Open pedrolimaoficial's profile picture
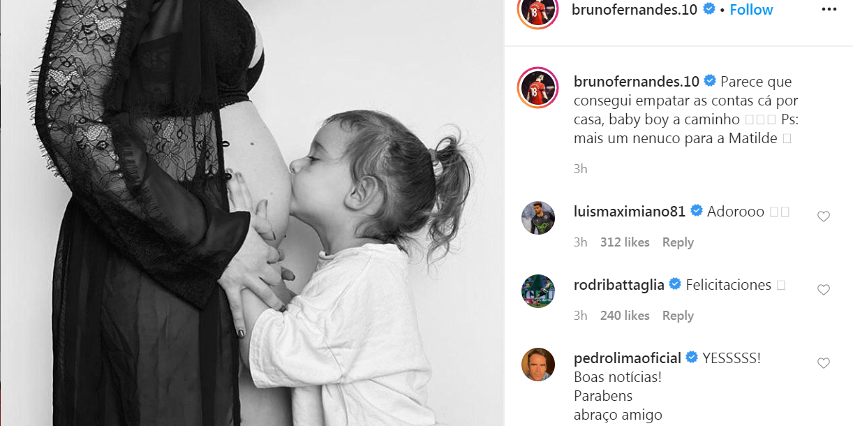The width and height of the screenshot is (853, 426). point(538,365)
